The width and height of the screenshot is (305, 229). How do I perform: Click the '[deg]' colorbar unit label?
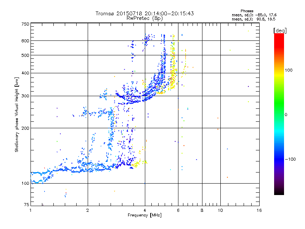(x=280, y=31)
